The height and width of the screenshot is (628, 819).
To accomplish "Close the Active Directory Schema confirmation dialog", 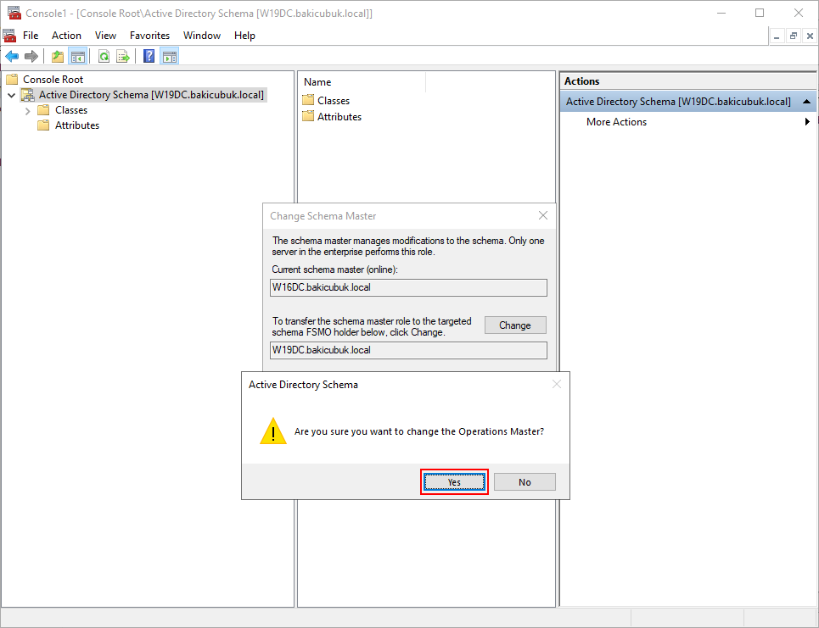I will [x=557, y=385].
